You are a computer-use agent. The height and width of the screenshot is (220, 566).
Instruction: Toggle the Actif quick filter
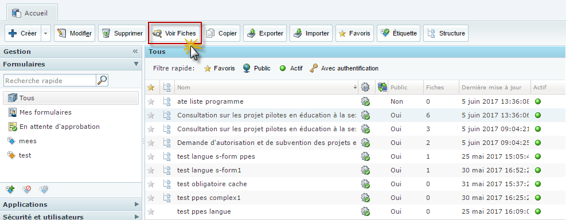[x=291, y=68]
